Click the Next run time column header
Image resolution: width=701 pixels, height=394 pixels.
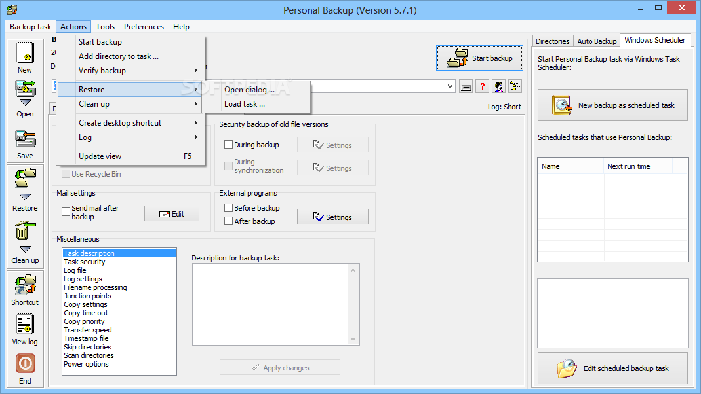[638, 166]
